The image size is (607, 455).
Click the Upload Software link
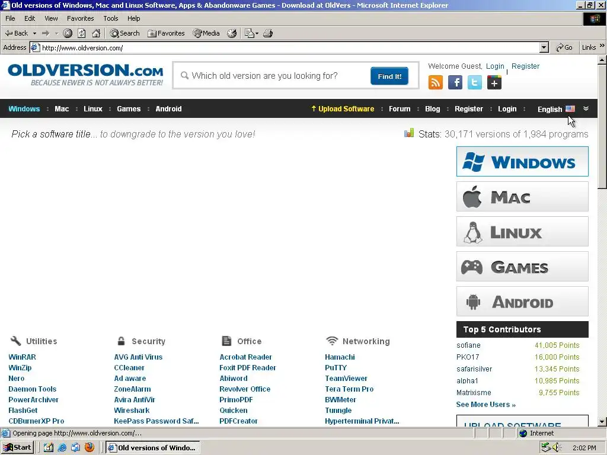[343, 109]
